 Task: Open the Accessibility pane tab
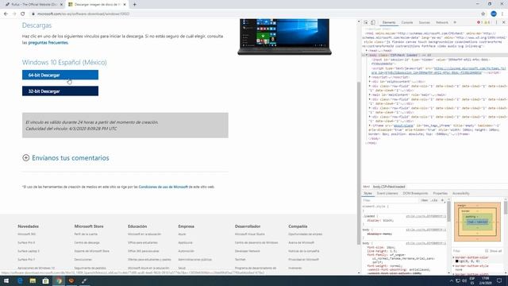click(x=460, y=193)
